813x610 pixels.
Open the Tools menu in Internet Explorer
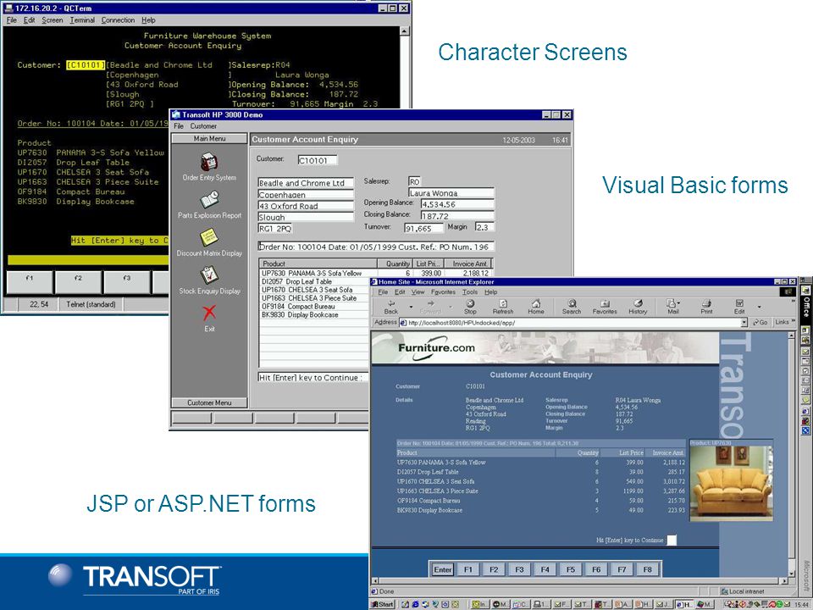click(x=470, y=292)
